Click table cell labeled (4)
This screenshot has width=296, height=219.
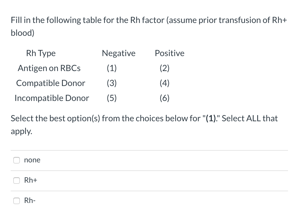click(164, 83)
